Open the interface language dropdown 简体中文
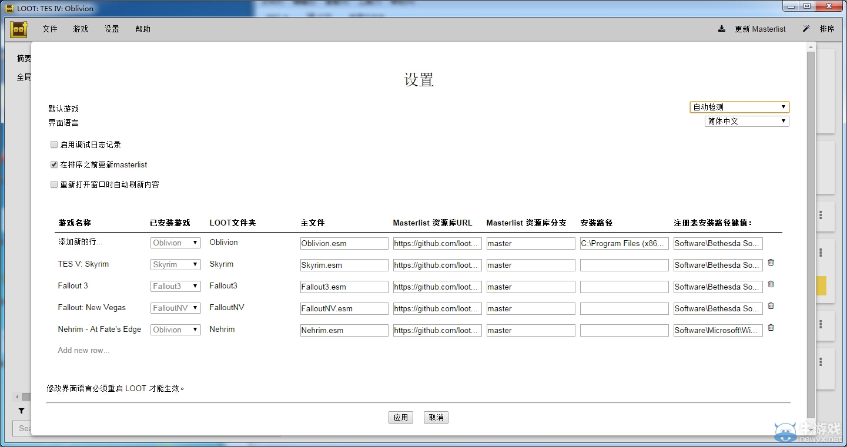Image resolution: width=847 pixels, height=447 pixels. tap(747, 121)
